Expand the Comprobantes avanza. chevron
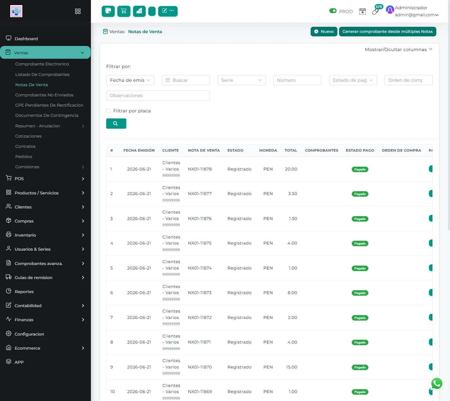This screenshot has height=401, width=450. tap(83, 264)
